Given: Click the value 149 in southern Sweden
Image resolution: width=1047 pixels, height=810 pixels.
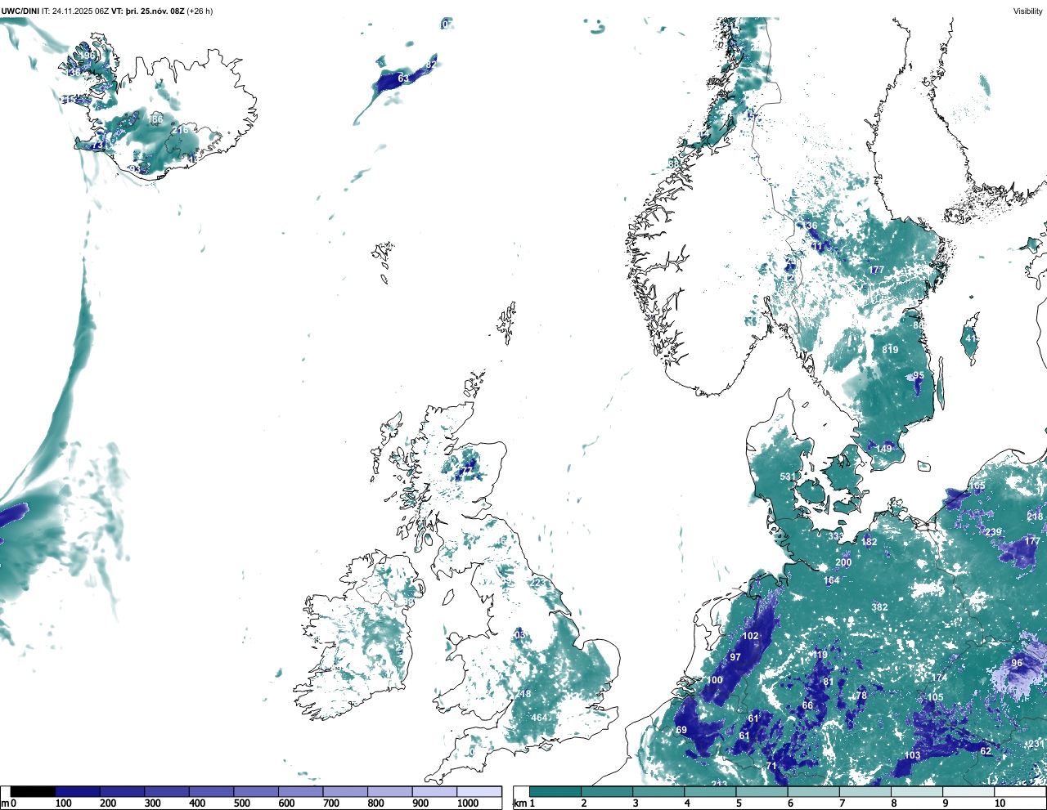Looking at the screenshot, I should pos(884,449).
